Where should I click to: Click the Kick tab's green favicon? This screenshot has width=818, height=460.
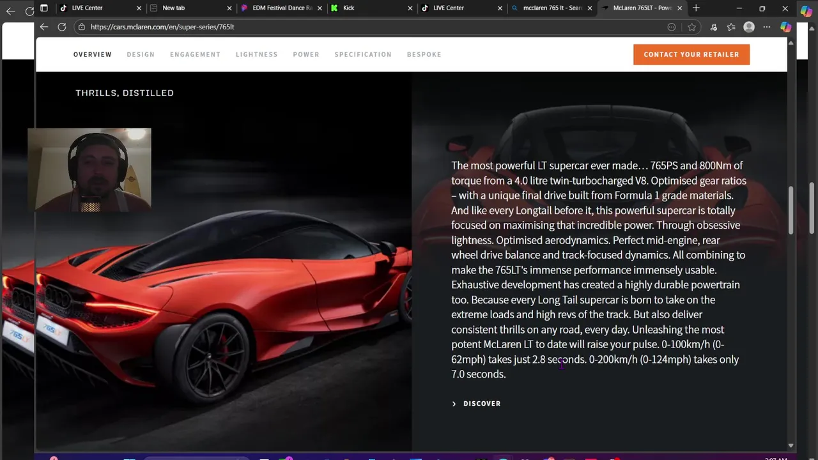click(x=334, y=8)
